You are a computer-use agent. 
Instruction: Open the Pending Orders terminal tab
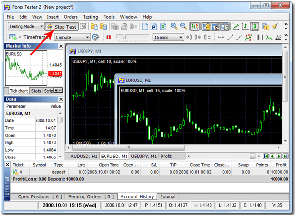tap(91, 197)
